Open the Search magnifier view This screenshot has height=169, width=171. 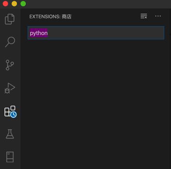pos(10,42)
